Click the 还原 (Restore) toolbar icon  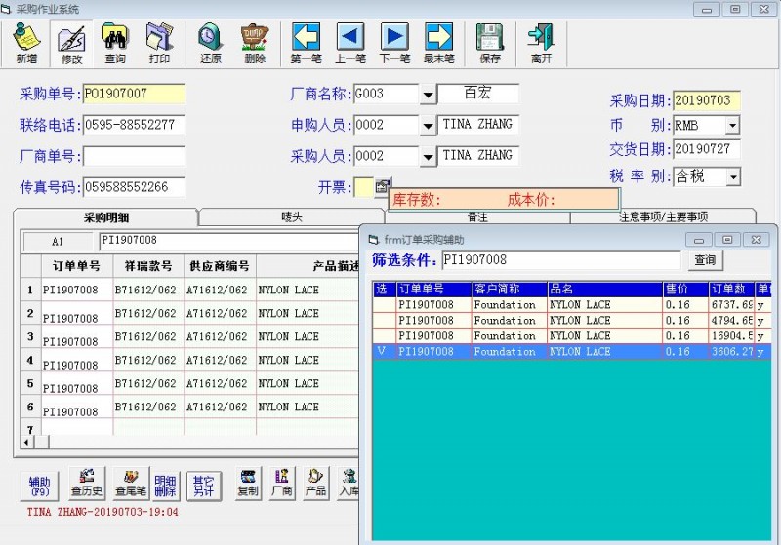point(210,44)
